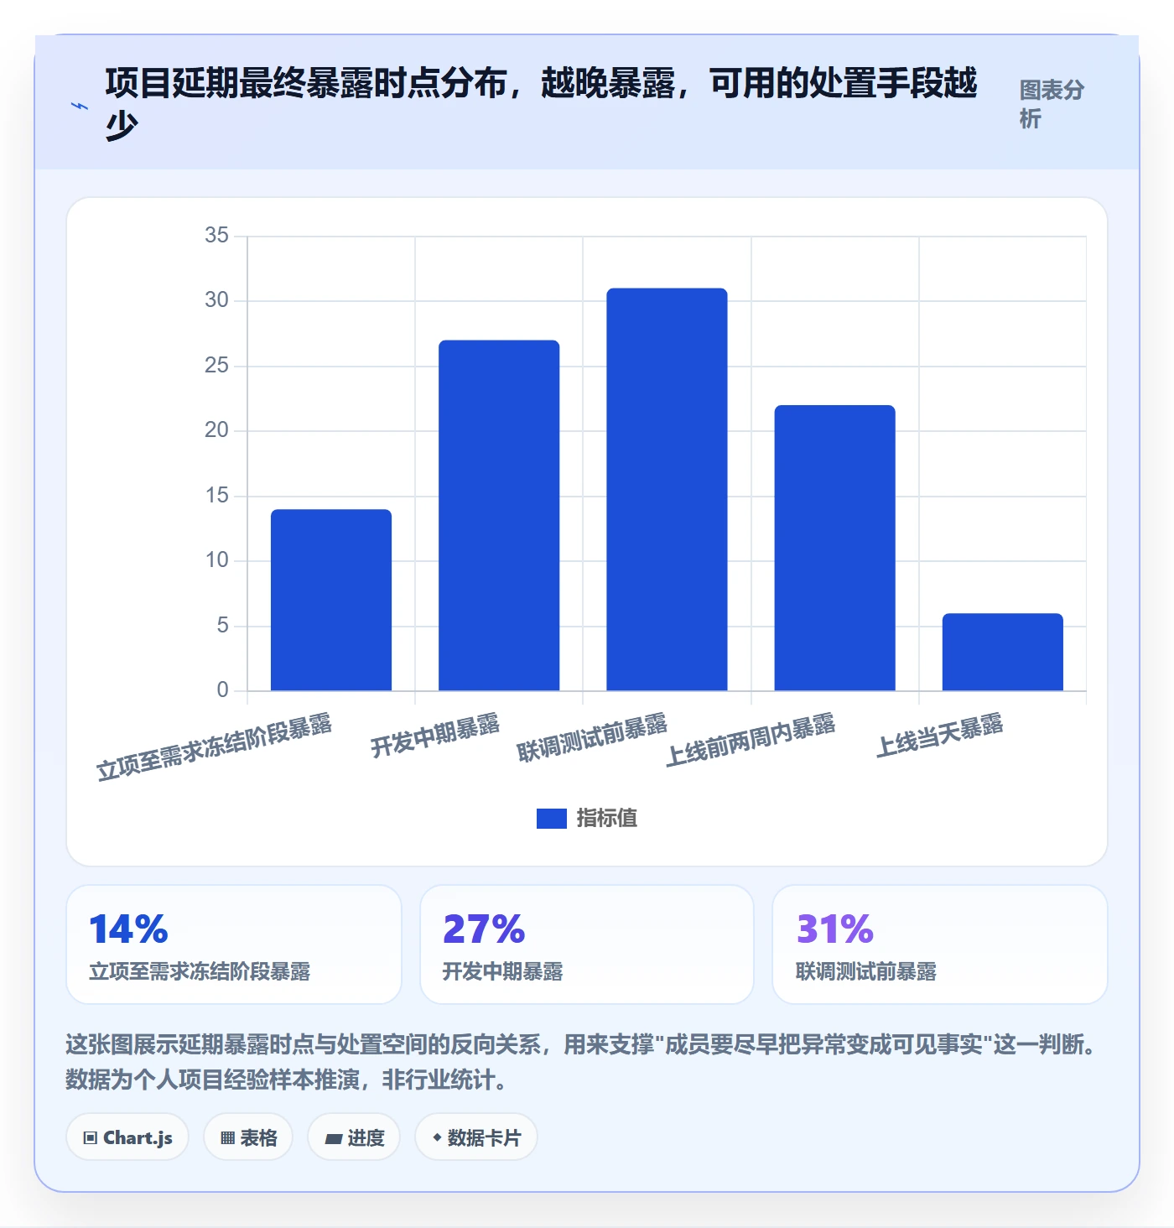
Task: Click the y-axis value 35
Action: point(216,235)
